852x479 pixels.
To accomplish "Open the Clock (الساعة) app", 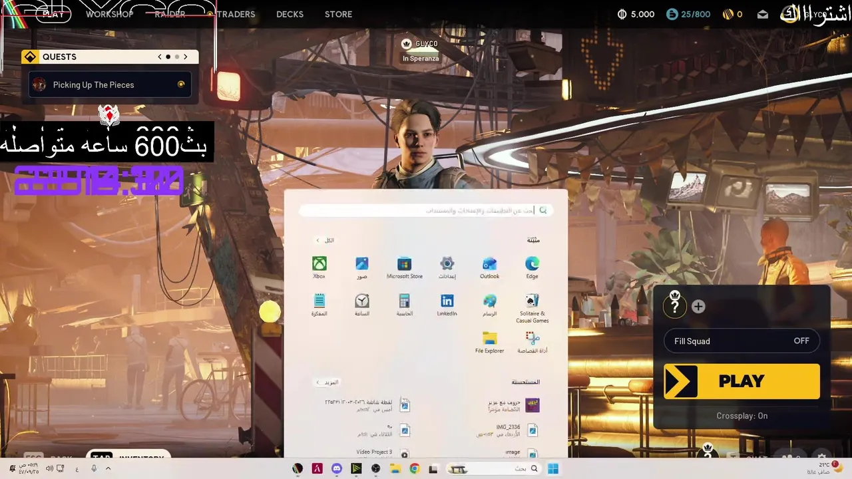I will pos(361,305).
